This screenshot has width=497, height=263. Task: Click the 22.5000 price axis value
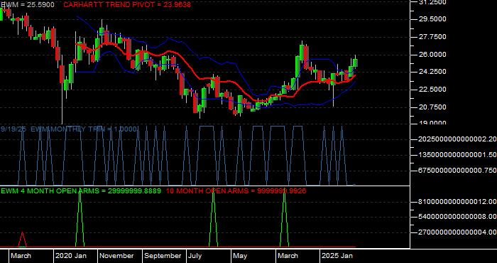[x=433, y=90]
